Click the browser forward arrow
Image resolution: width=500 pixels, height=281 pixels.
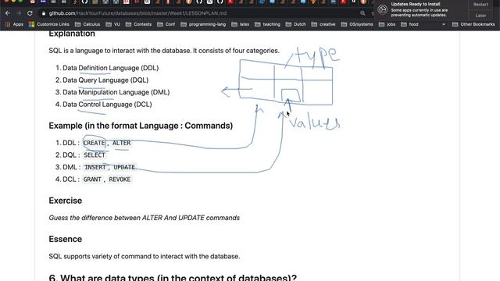19,13
